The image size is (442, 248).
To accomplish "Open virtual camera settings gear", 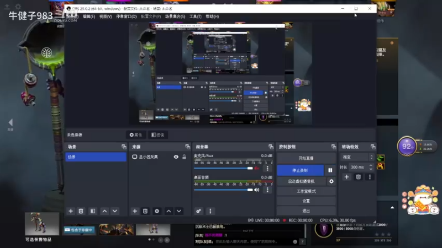I will 331,181.
